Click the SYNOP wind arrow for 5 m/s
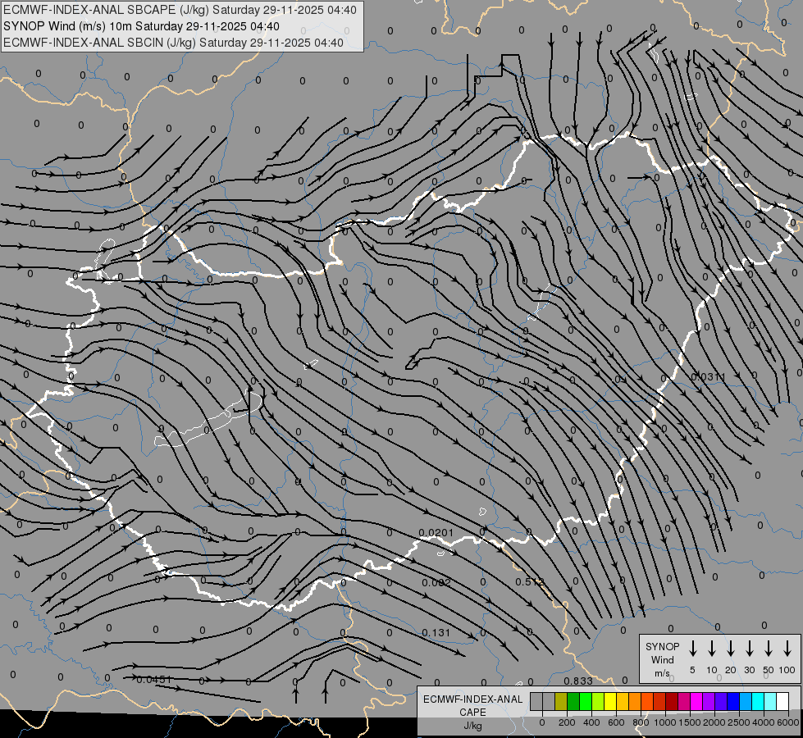 click(x=692, y=648)
